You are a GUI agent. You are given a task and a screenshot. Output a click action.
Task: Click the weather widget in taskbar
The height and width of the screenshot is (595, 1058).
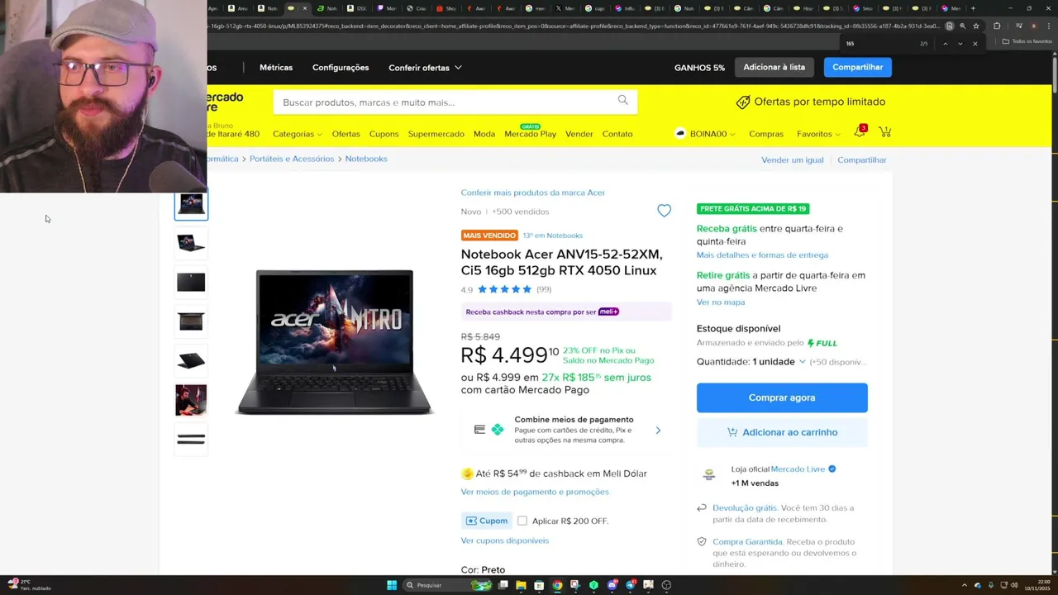tap(30, 584)
